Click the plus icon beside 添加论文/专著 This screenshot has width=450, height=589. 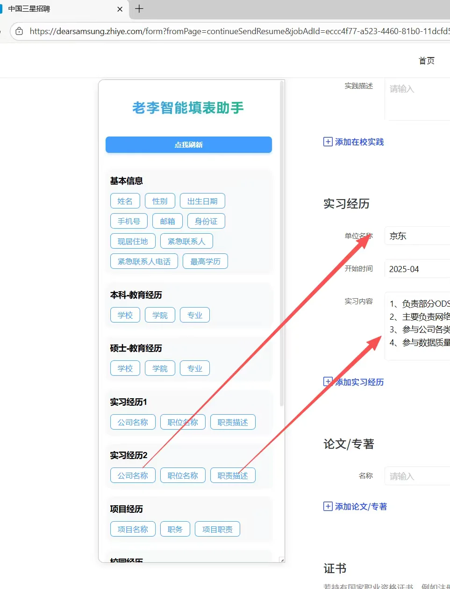328,506
